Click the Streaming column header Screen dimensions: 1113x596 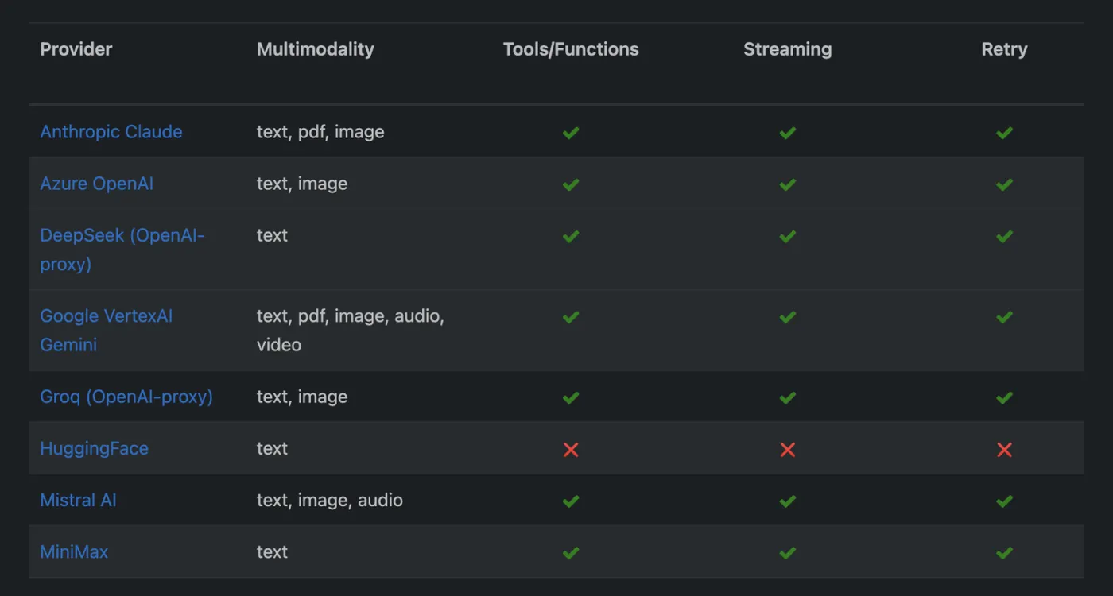point(788,49)
